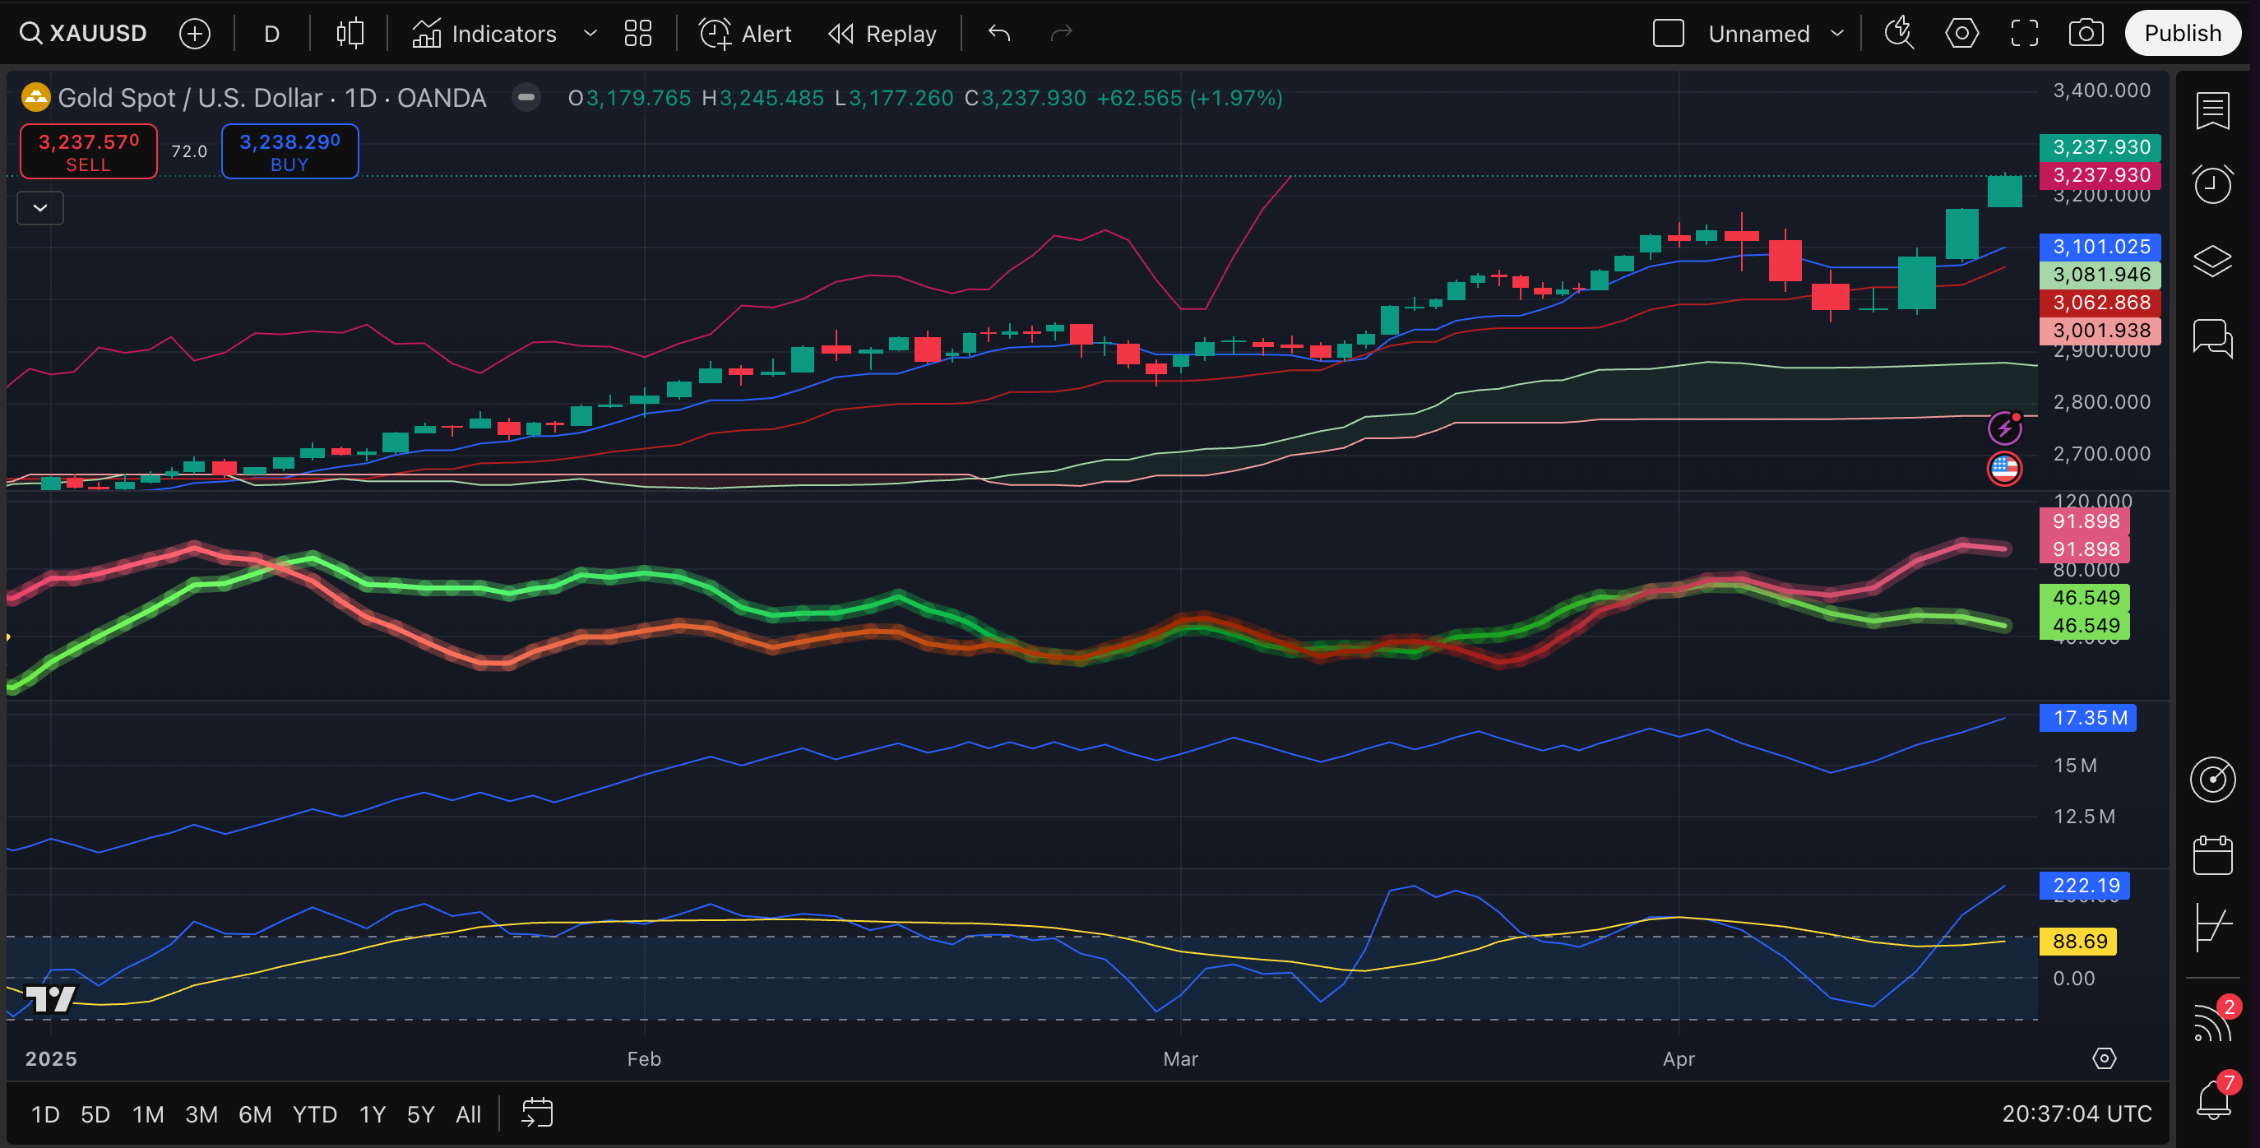Click the 3,001.938 indicator price label
The image size is (2260, 1148).
tap(2100, 331)
